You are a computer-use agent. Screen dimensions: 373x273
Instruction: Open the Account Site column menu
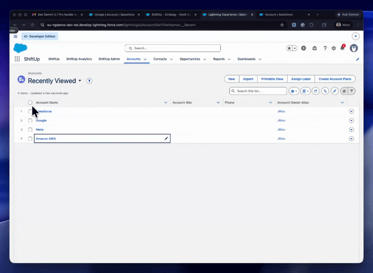[x=218, y=103]
